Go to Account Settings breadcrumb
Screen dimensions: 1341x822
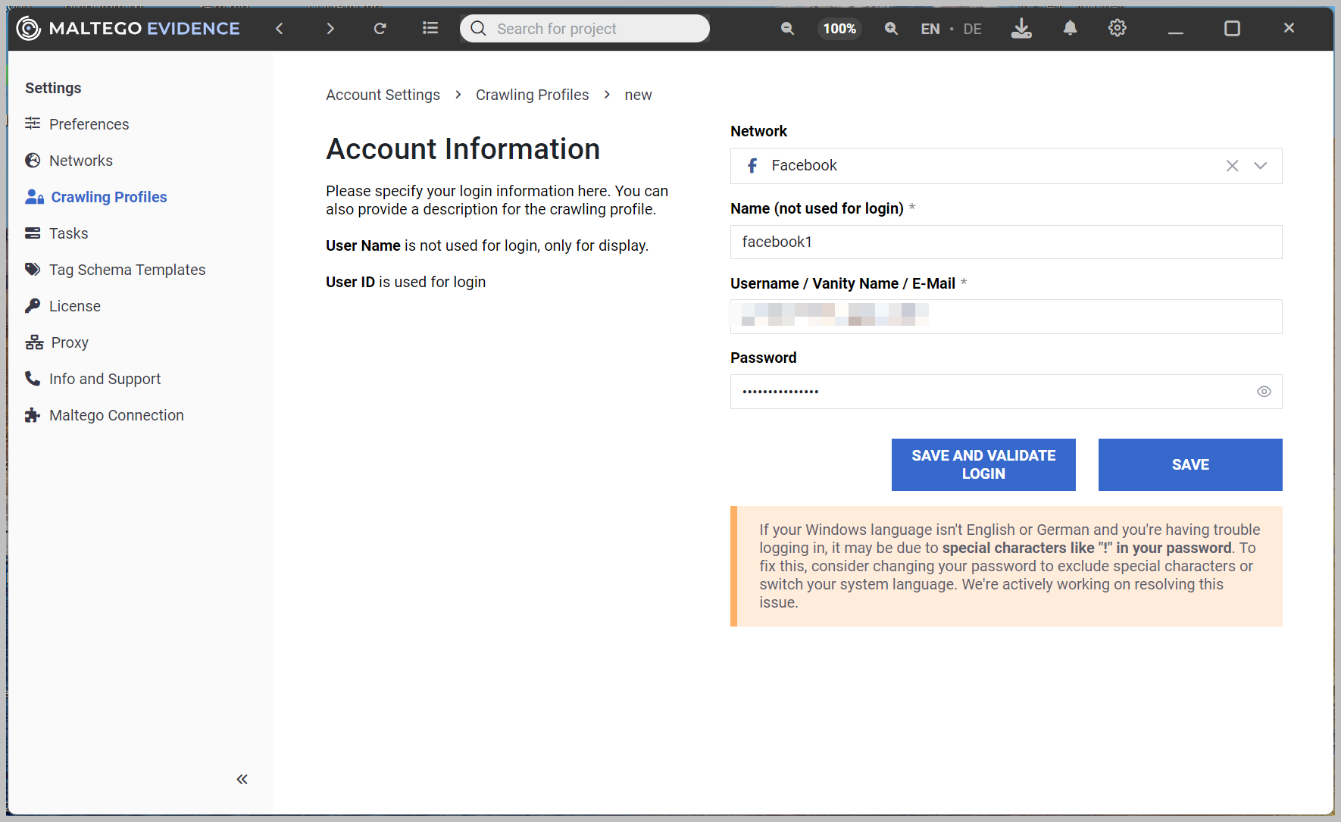click(x=383, y=95)
